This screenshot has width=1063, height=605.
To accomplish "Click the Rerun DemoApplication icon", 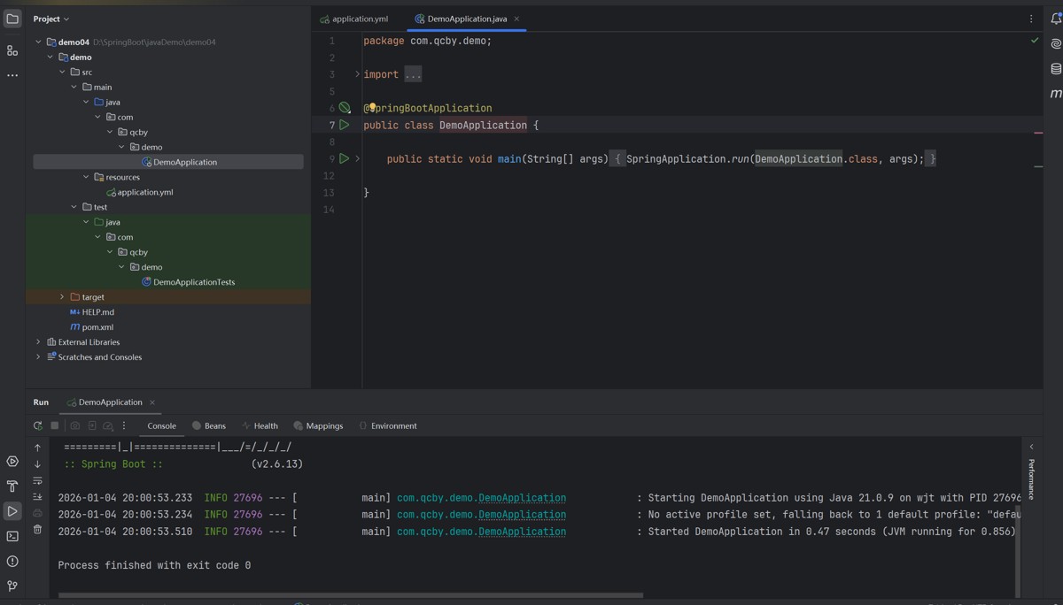I will tap(38, 425).
